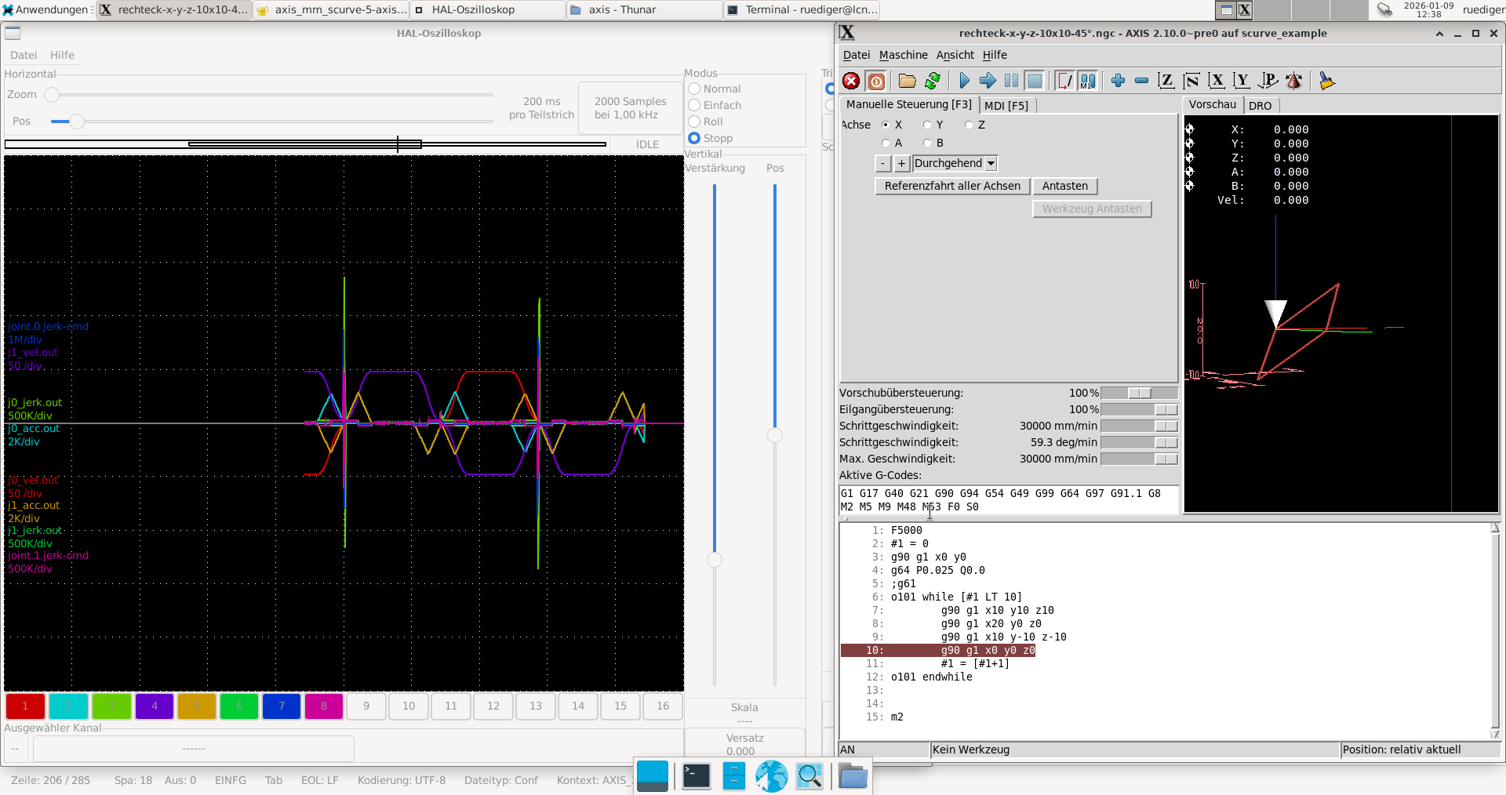1506x795 pixels.
Task: Select the Y axis radio button
Action: (928, 125)
